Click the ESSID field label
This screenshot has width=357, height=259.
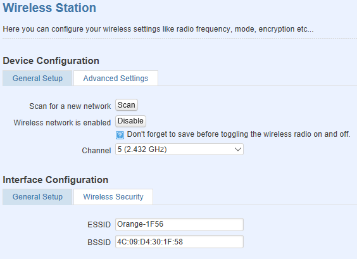pos(99,225)
